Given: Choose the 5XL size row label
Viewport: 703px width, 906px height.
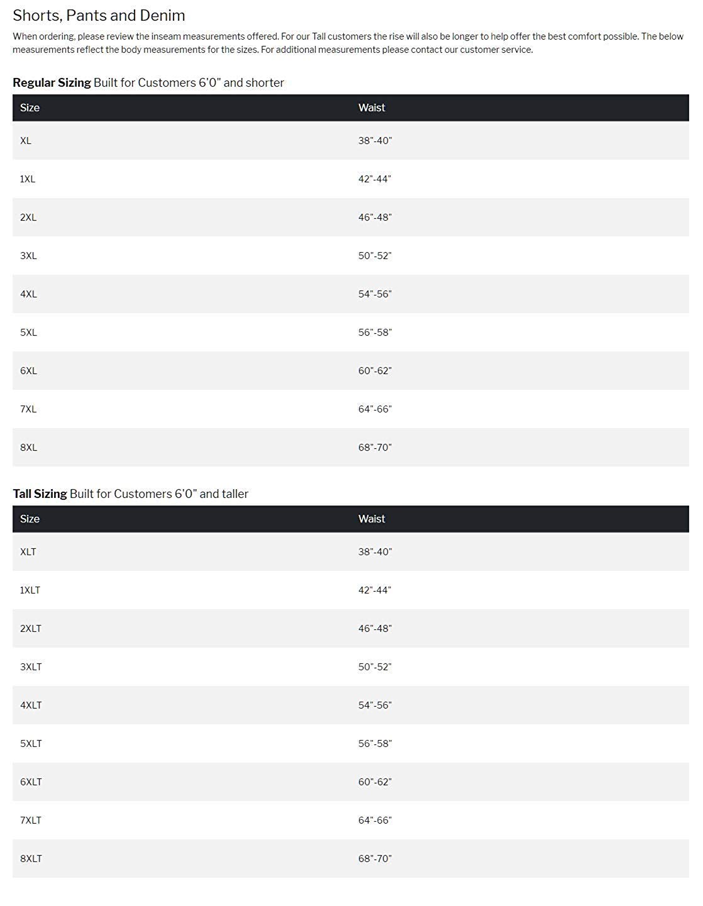Looking at the screenshot, I should 28,333.
